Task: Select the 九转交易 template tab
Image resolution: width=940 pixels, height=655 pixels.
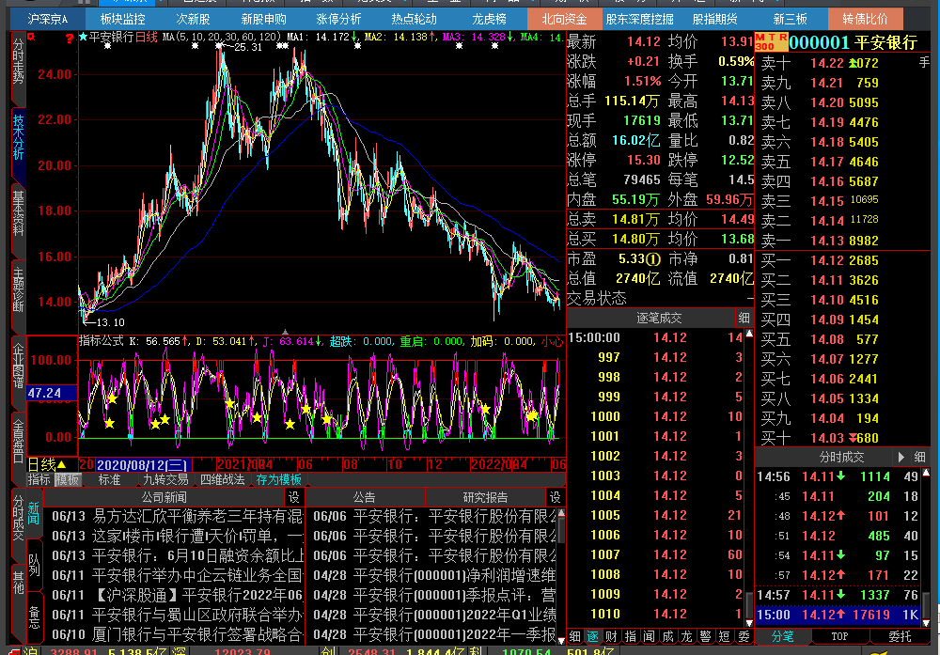Action: click(165, 479)
